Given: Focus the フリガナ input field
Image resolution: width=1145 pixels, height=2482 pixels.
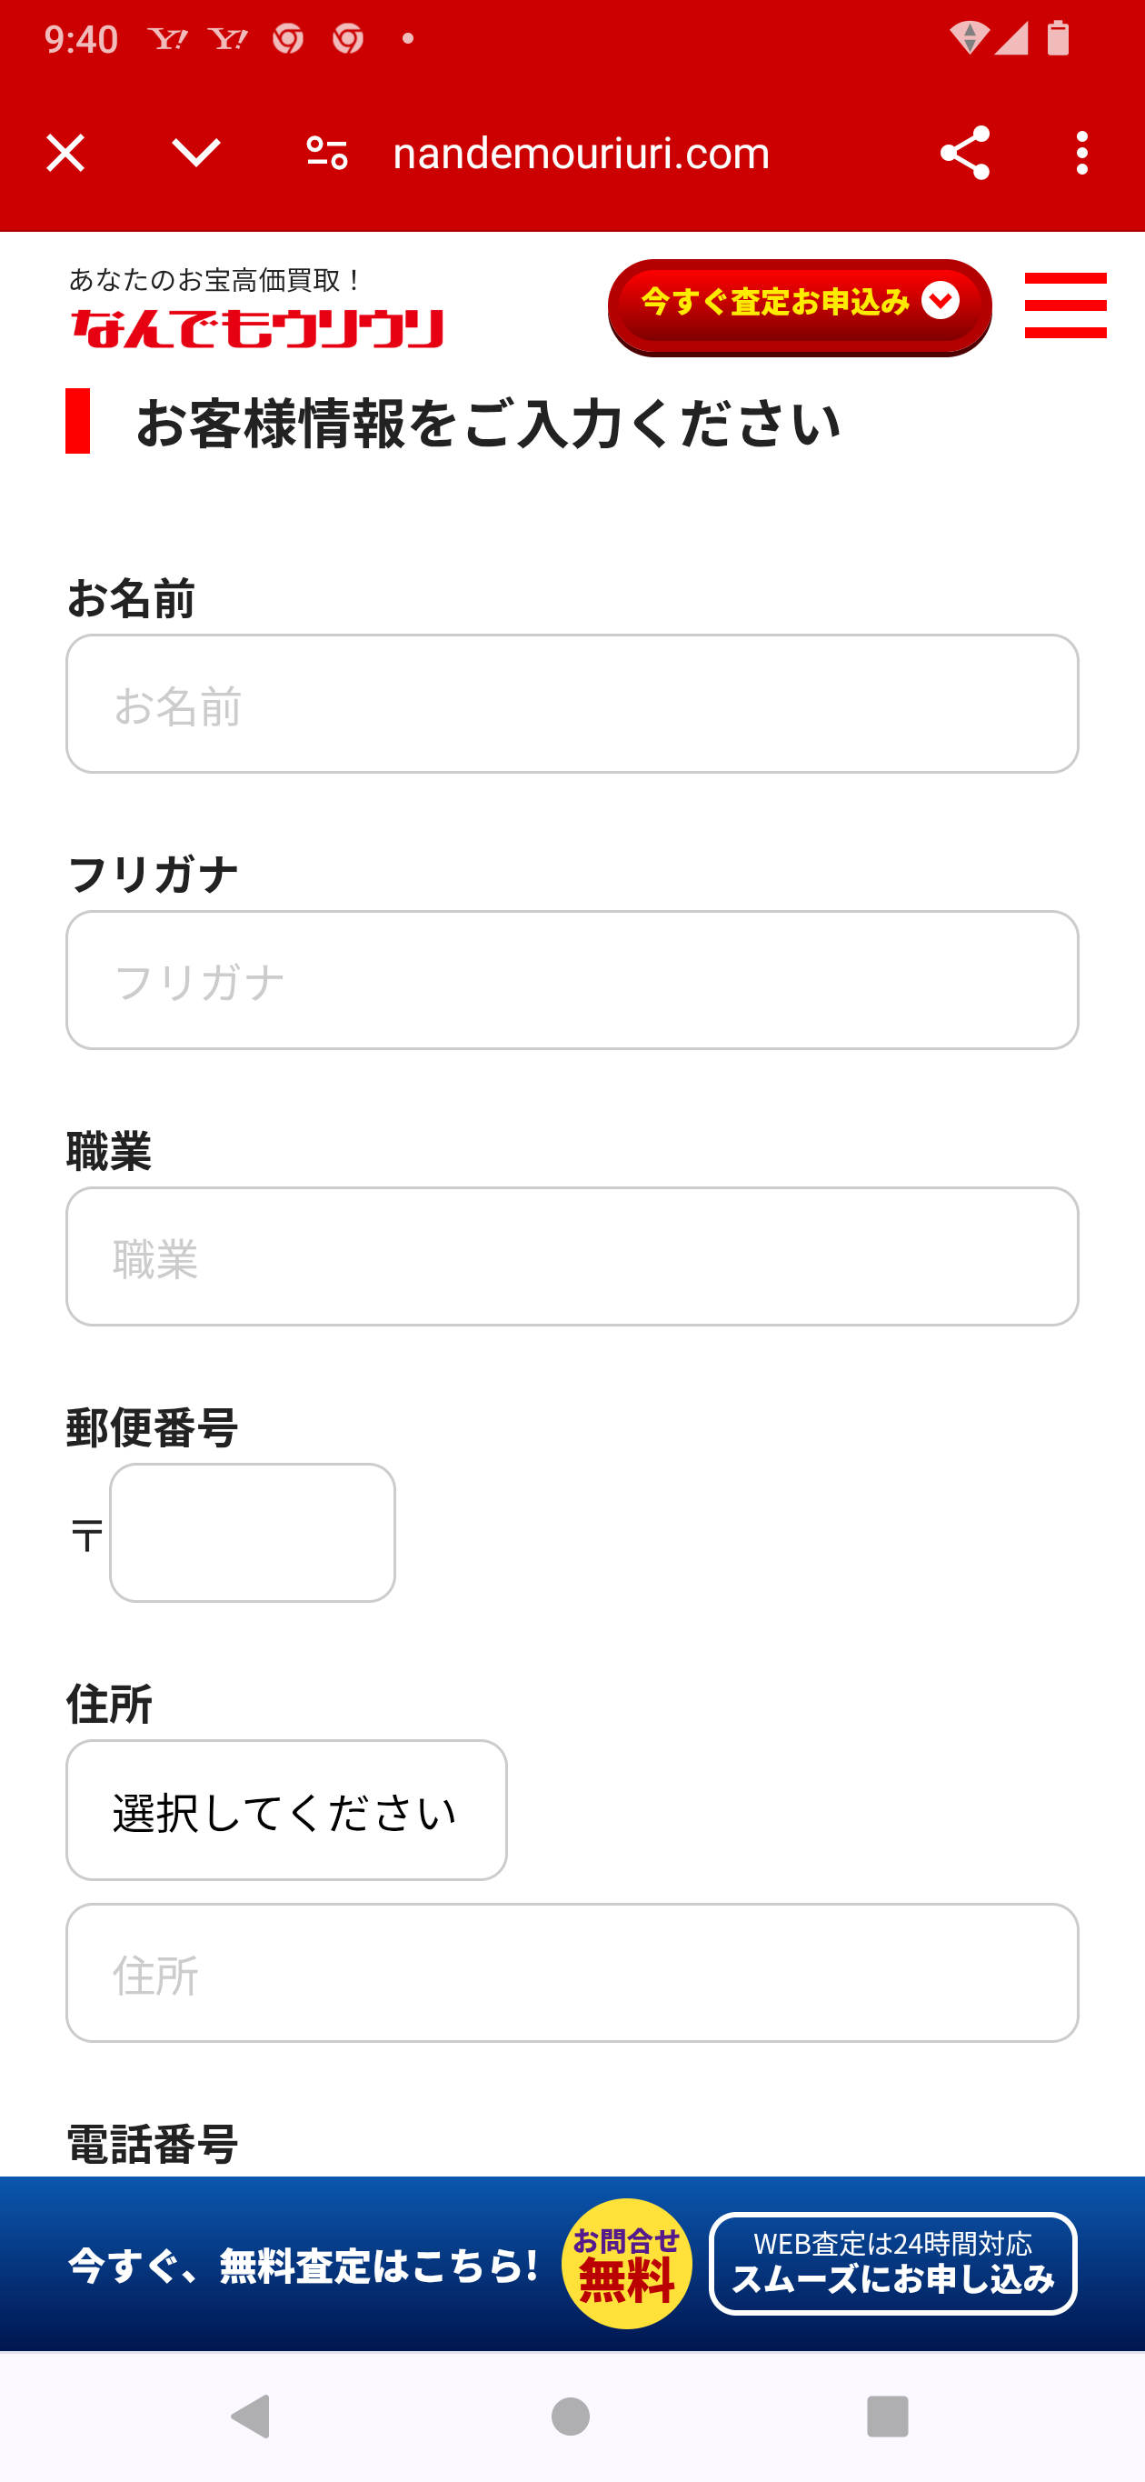Looking at the screenshot, I should (572, 980).
